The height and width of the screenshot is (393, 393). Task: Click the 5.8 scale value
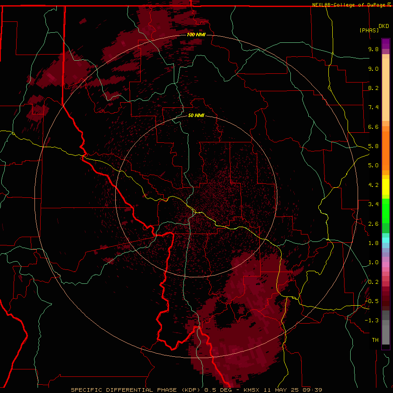(x=373, y=146)
